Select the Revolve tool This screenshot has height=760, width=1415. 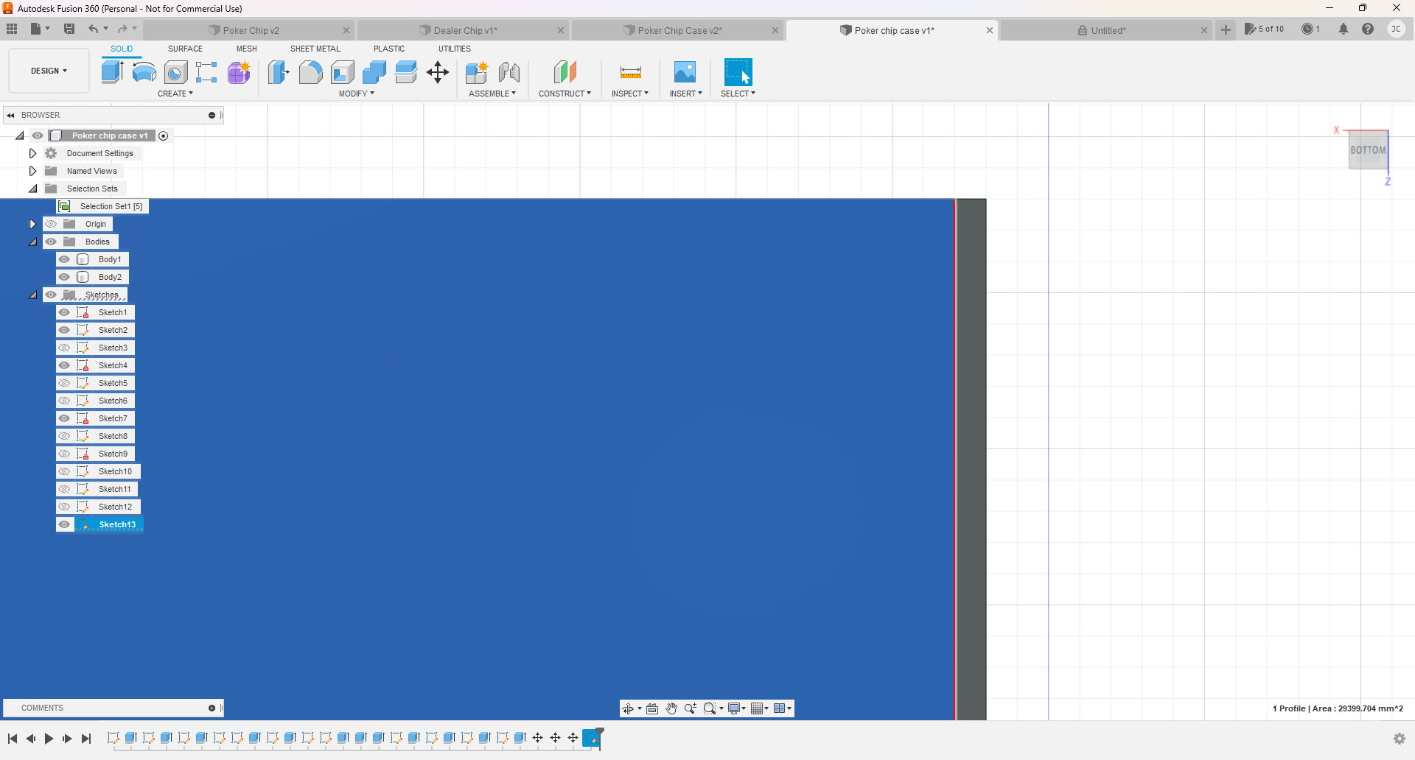click(x=144, y=72)
